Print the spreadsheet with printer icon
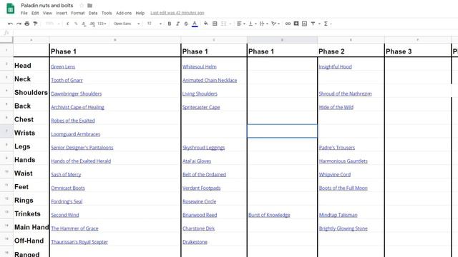 click(27, 24)
